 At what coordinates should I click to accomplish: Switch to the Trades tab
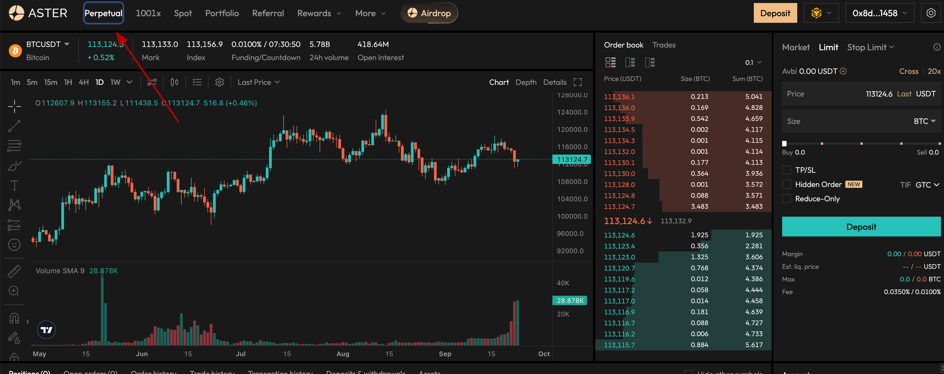[x=663, y=45]
